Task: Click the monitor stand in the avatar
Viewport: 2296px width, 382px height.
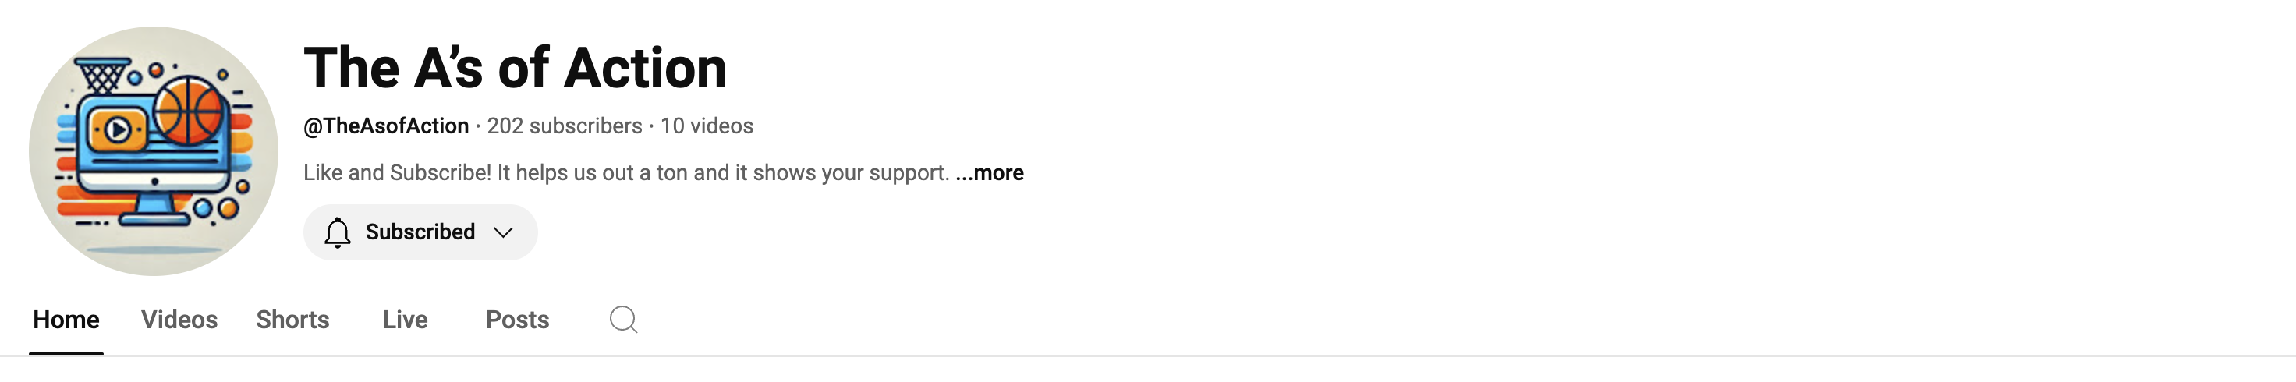Action: click(156, 211)
